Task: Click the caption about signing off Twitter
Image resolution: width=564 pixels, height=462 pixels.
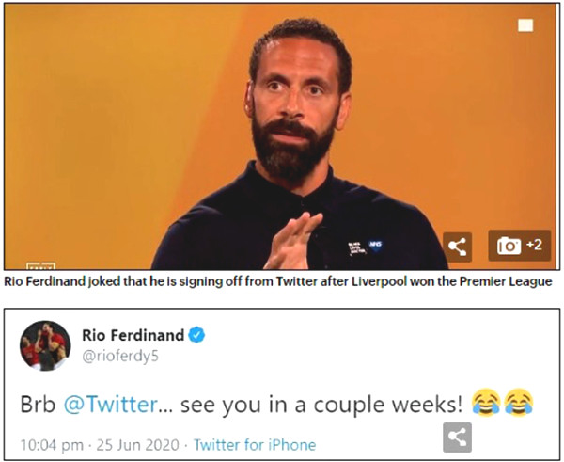Action: coord(277,281)
